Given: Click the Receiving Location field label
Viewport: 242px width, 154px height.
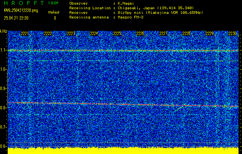Looking at the screenshot, I should (90, 8).
